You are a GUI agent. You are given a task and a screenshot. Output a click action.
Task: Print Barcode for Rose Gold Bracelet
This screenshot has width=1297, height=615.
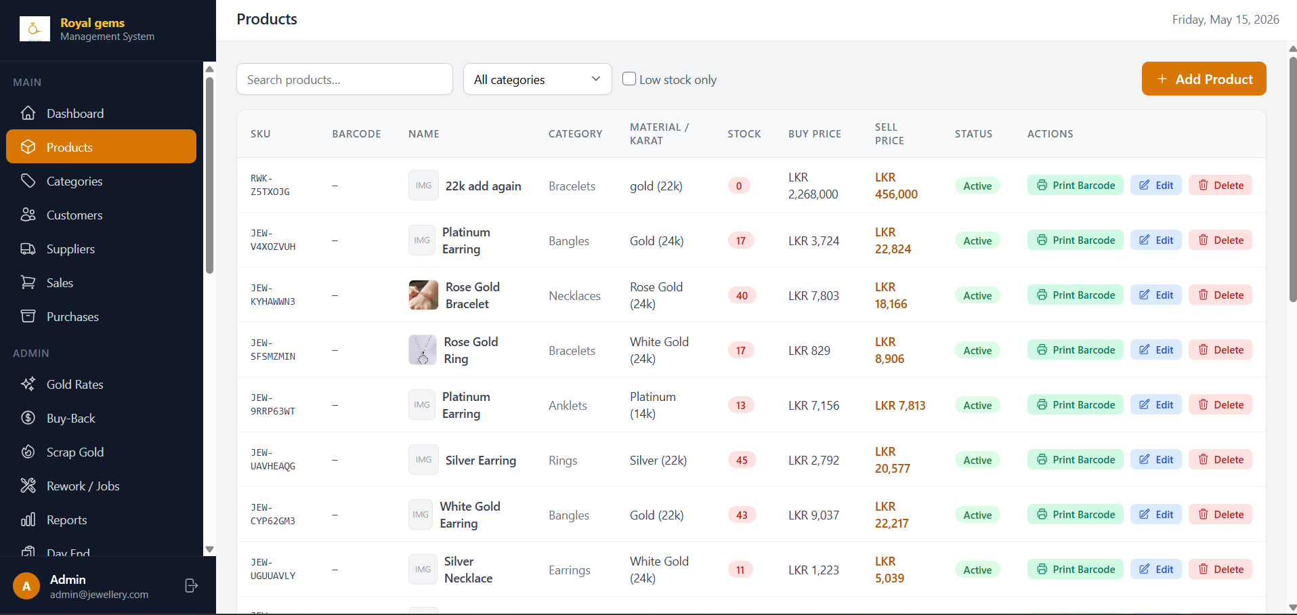click(1076, 295)
